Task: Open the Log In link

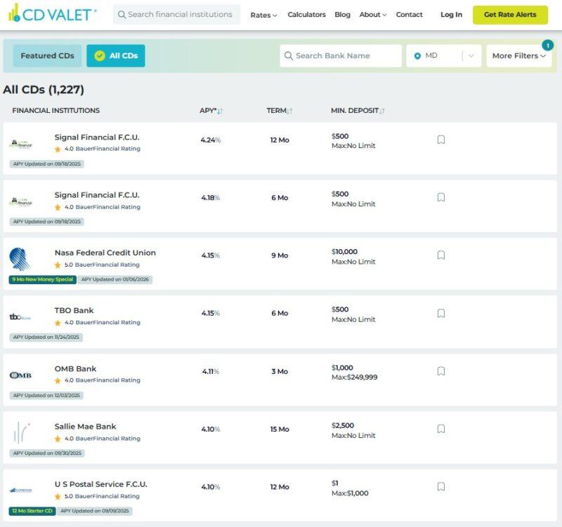Action: (x=451, y=15)
